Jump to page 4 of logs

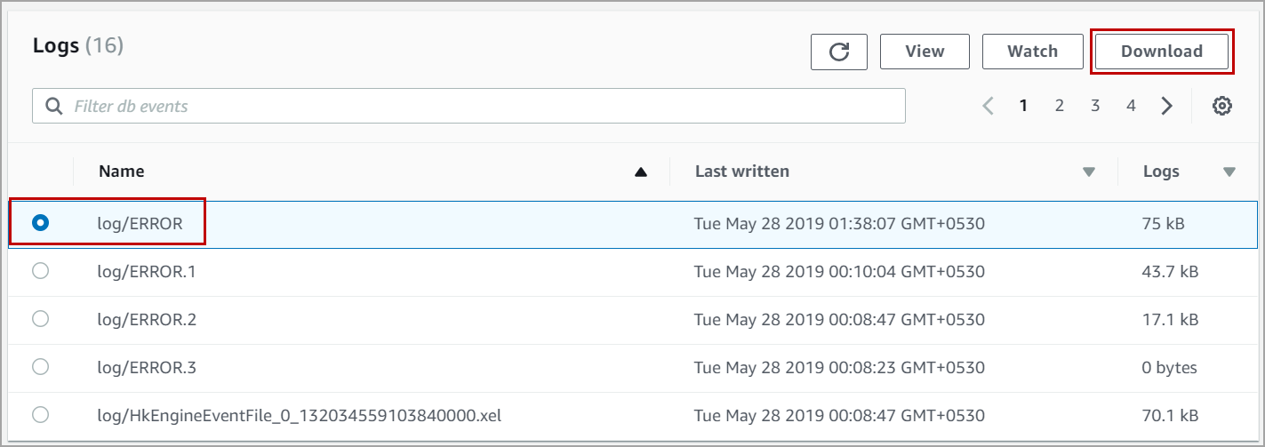pyautogui.click(x=1131, y=106)
